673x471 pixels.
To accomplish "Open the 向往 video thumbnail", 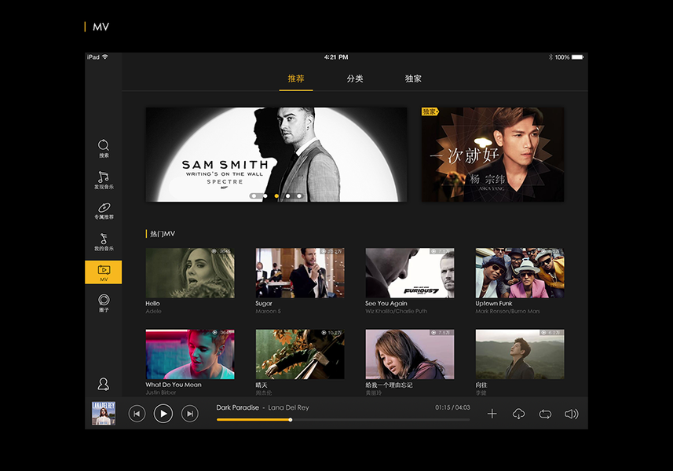I will [520, 354].
